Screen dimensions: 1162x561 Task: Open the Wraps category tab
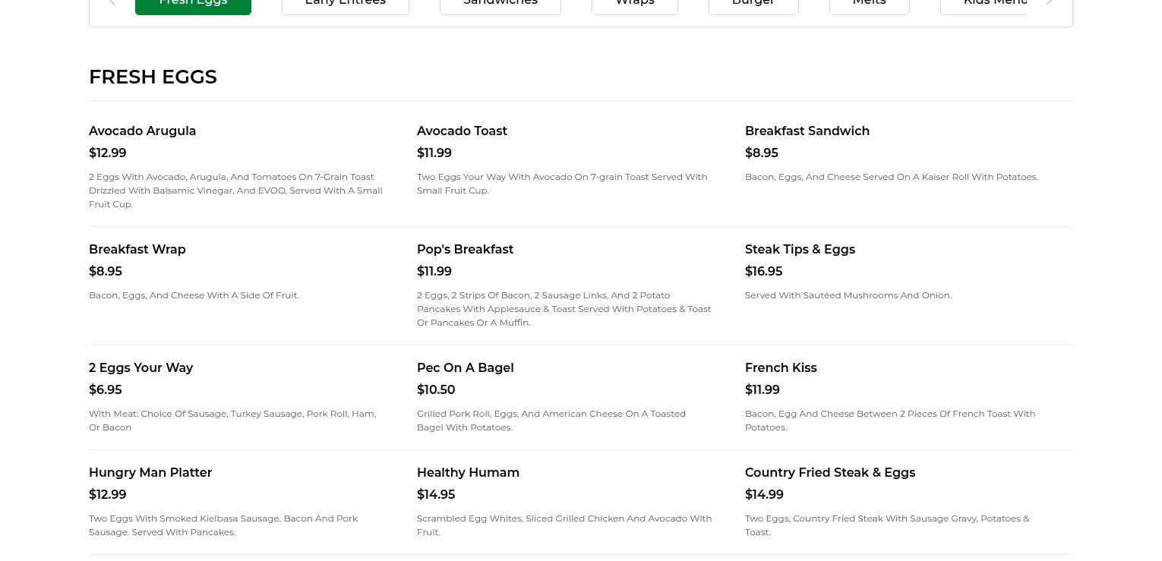tap(634, 5)
